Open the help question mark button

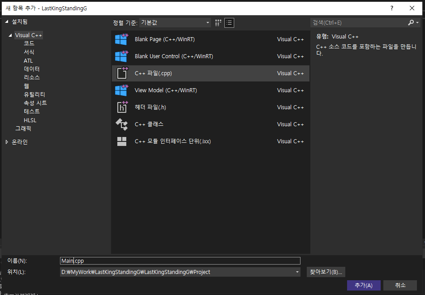coord(392,8)
